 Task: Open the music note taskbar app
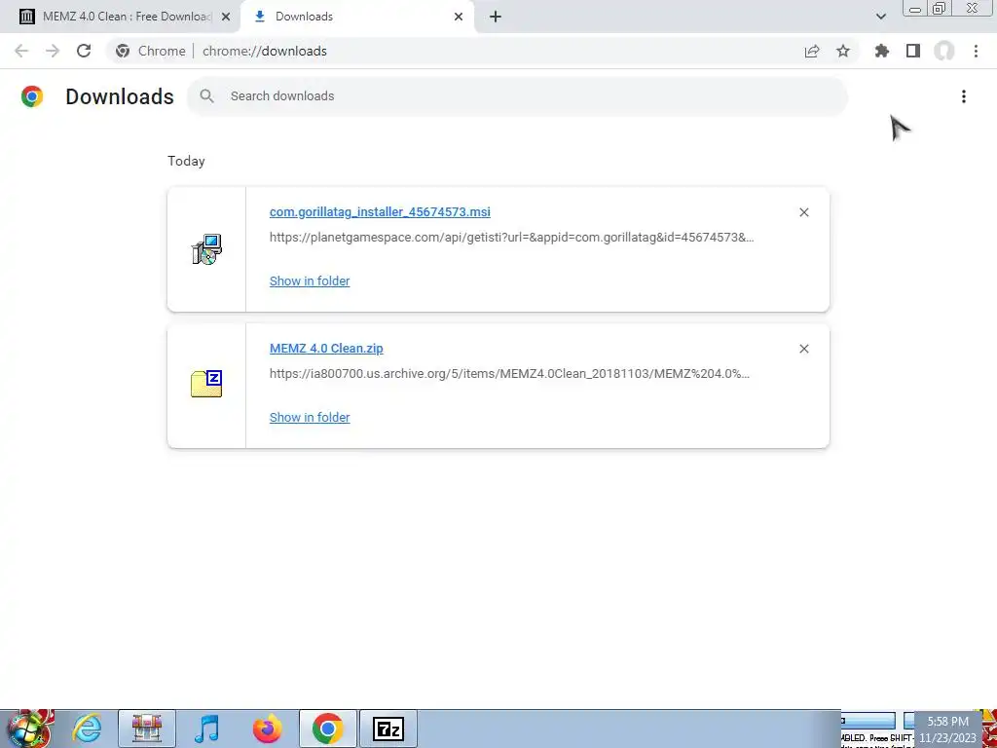tap(206, 729)
